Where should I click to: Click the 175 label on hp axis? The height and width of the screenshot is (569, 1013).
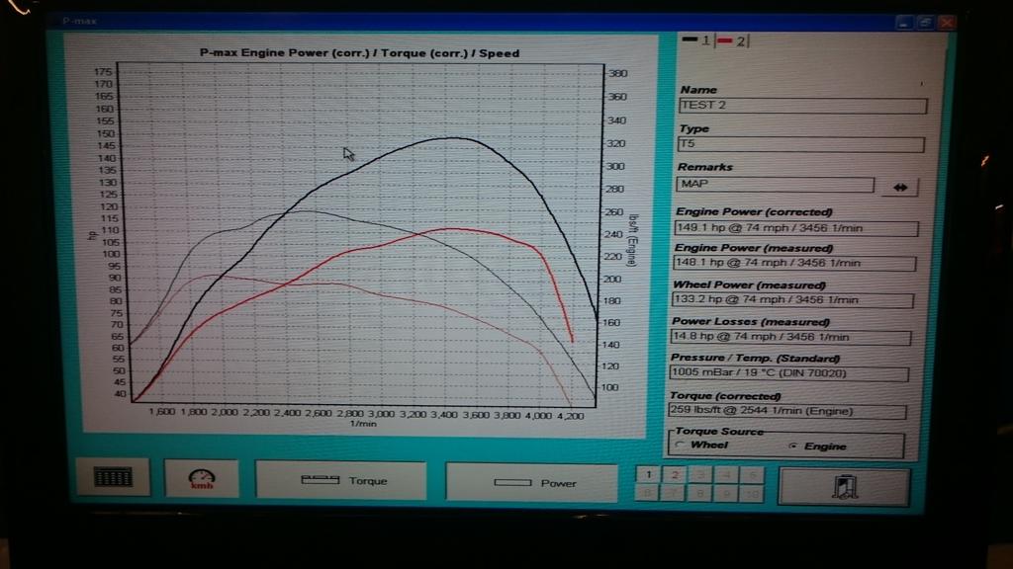click(x=103, y=71)
